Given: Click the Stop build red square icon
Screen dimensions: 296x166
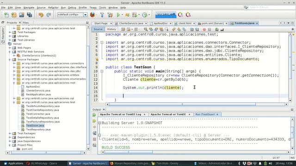Looking at the screenshot, I should tap(94, 139).
